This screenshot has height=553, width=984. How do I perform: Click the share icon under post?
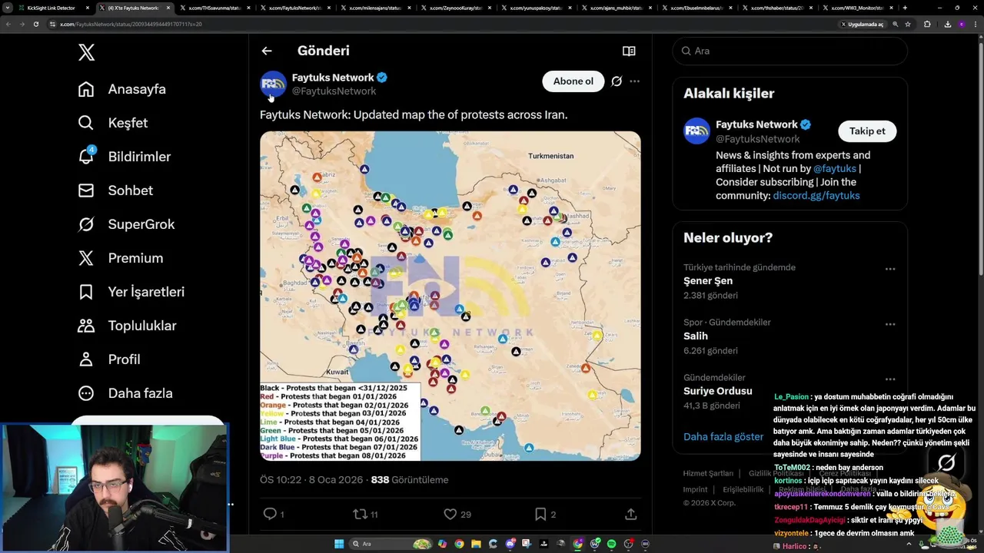630,514
